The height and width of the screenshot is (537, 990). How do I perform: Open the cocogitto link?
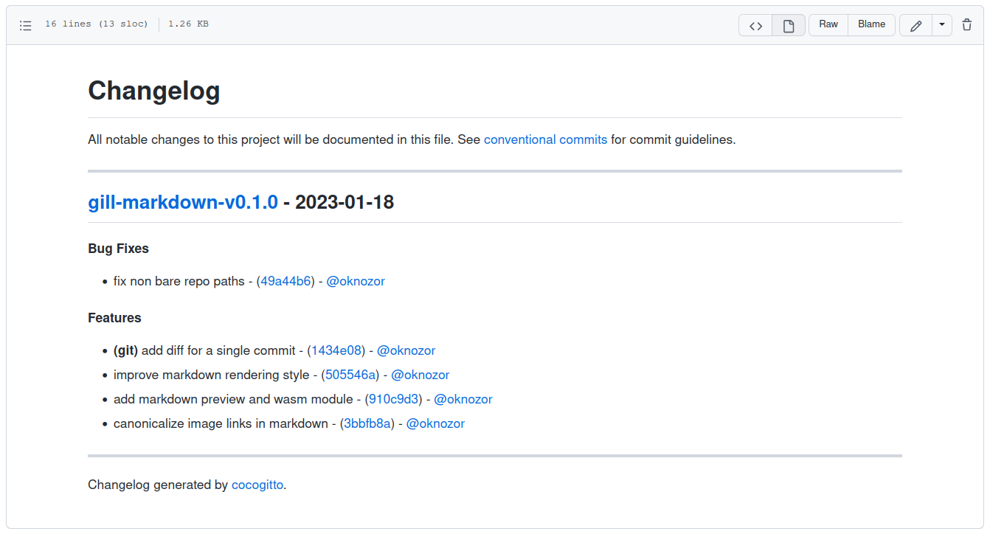point(257,485)
